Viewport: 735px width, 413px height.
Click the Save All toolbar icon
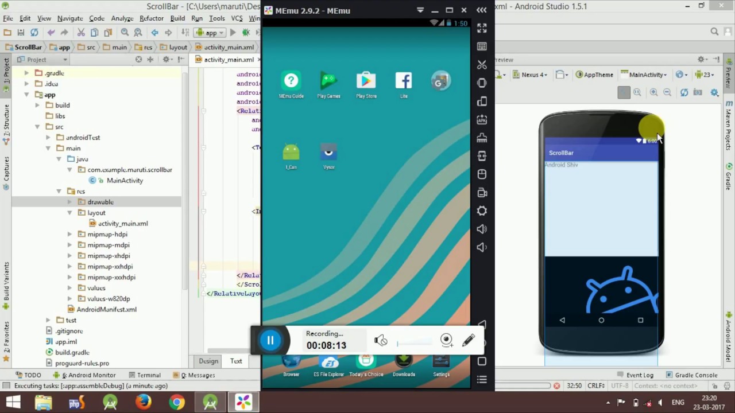[x=21, y=33]
